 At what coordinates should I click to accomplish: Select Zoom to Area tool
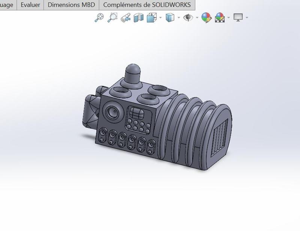(112, 18)
